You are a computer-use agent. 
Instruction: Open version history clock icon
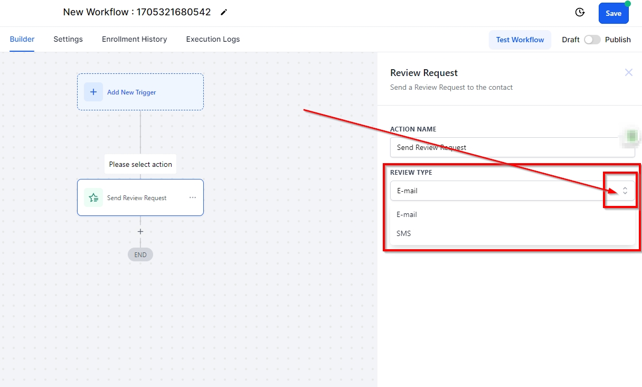pos(580,13)
